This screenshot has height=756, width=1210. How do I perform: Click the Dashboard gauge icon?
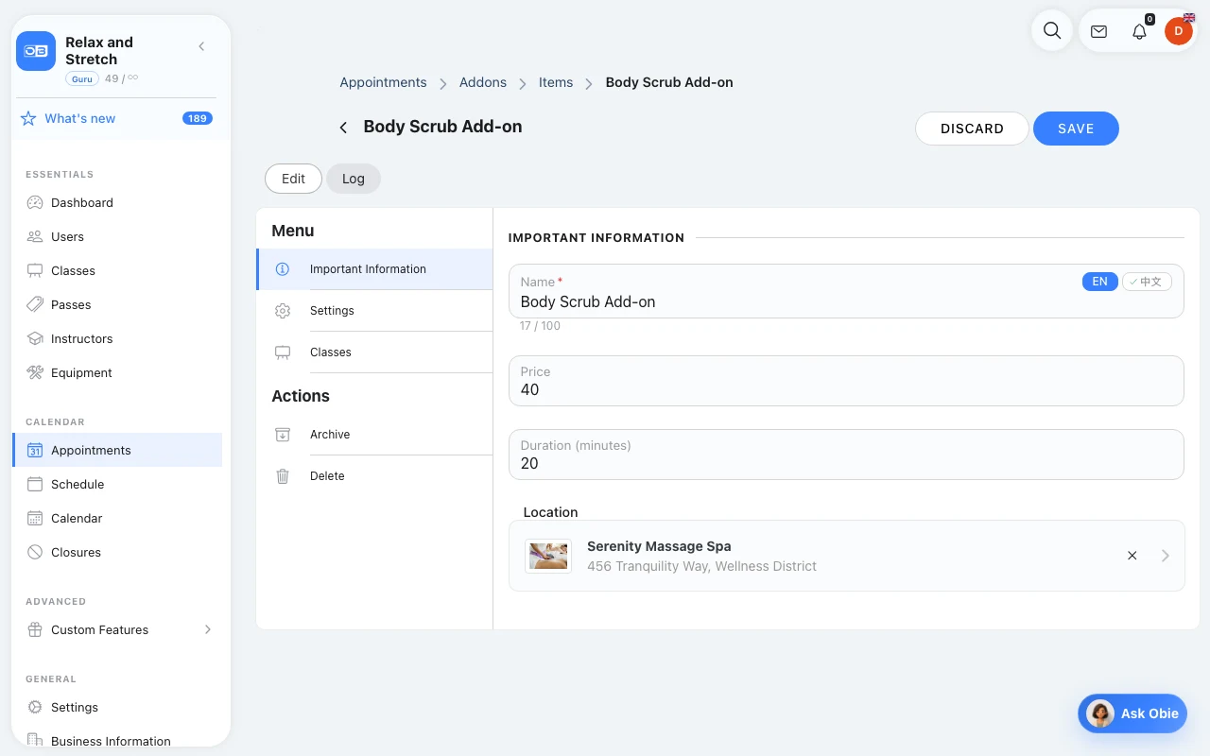point(35,202)
